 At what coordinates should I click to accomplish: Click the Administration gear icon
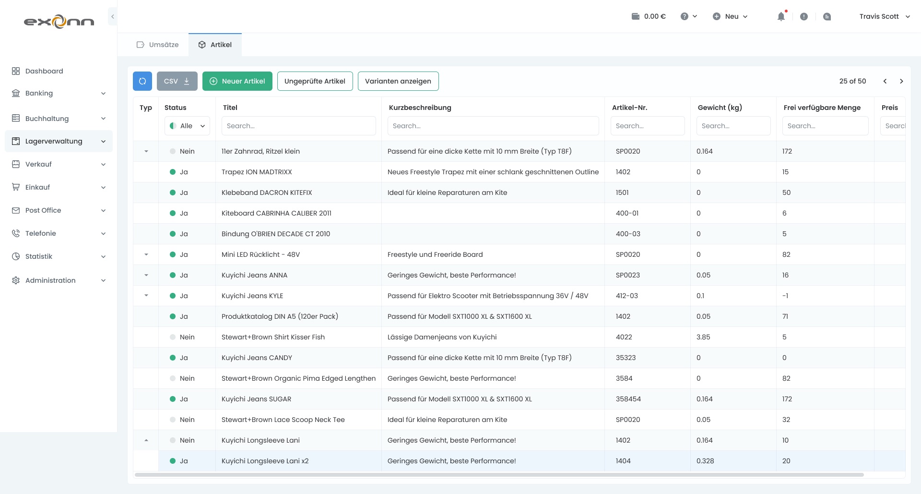click(x=16, y=280)
